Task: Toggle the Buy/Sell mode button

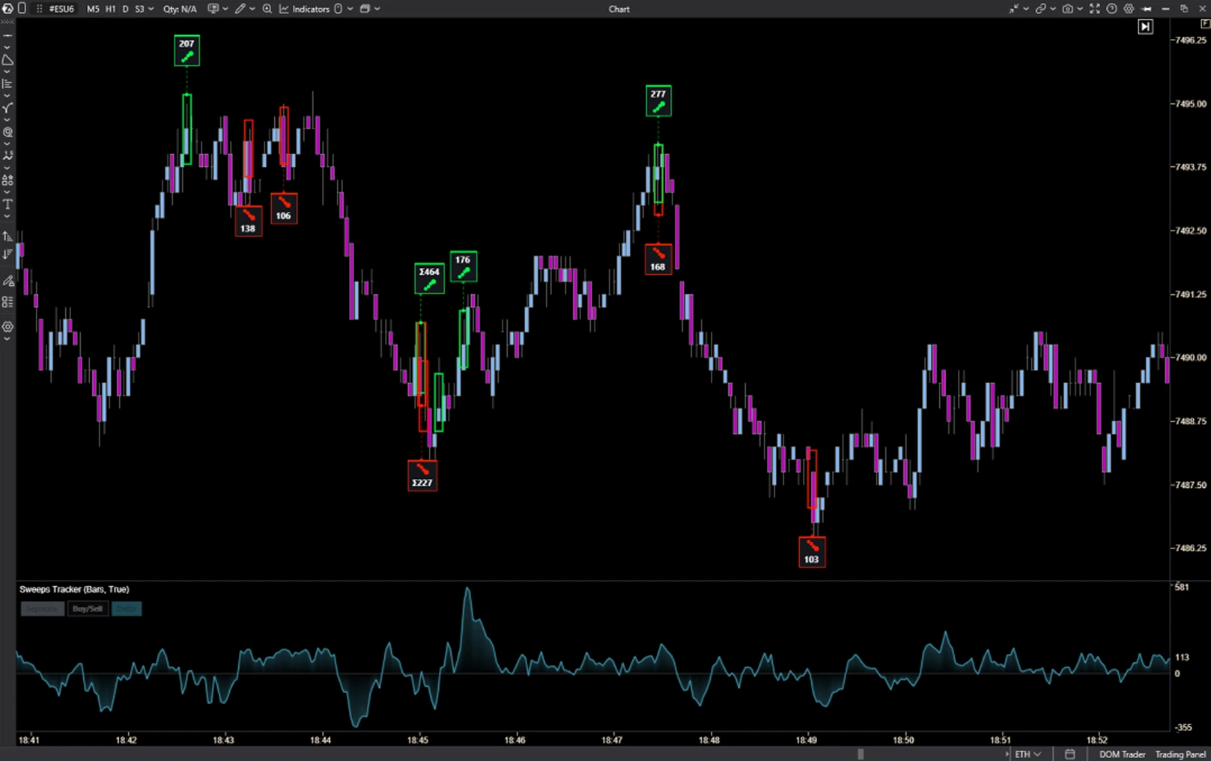Action: click(88, 608)
